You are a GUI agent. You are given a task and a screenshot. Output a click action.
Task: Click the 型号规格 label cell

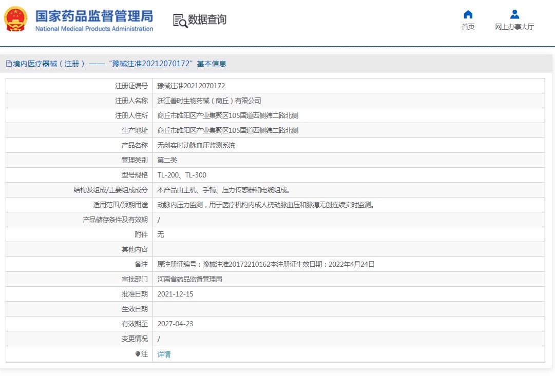coord(79,175)
